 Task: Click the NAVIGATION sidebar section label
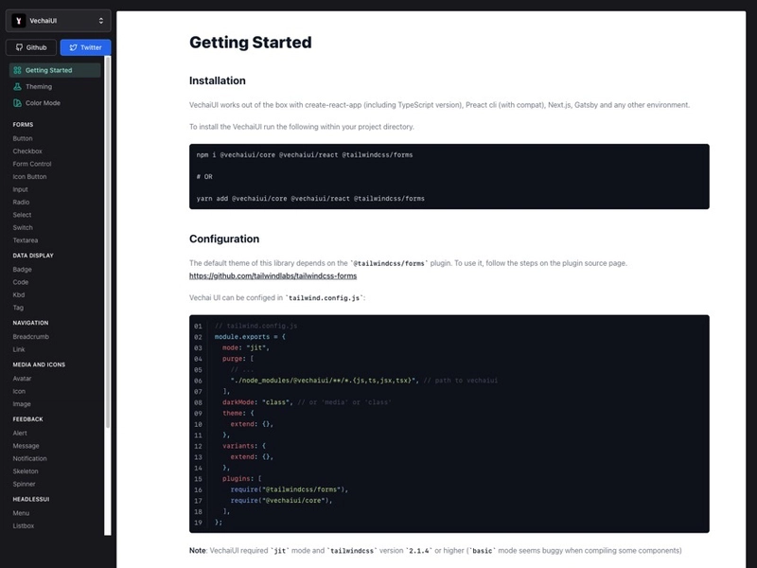pyautogui.click(x=30, y=323)
